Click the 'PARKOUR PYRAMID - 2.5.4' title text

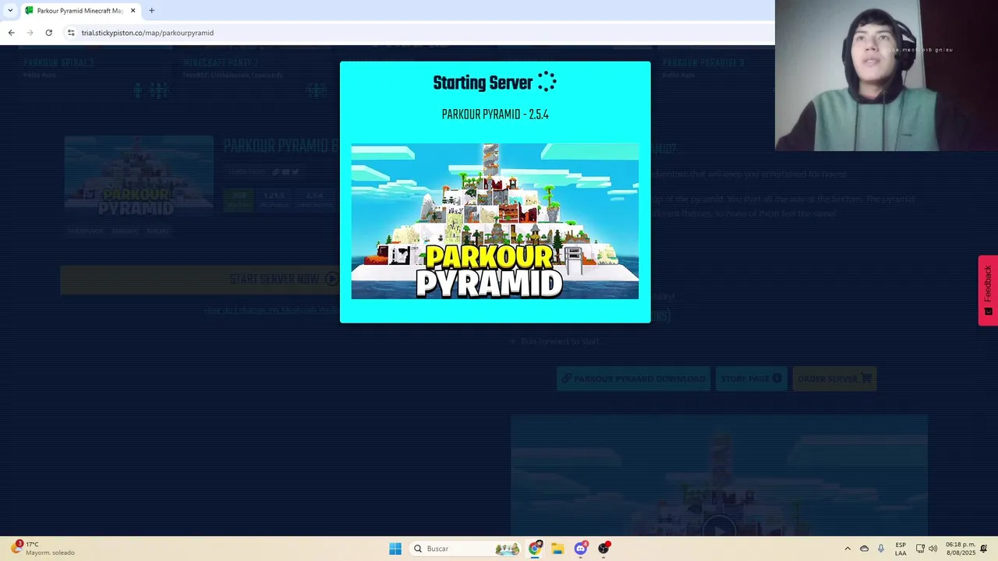pos(495,115)
